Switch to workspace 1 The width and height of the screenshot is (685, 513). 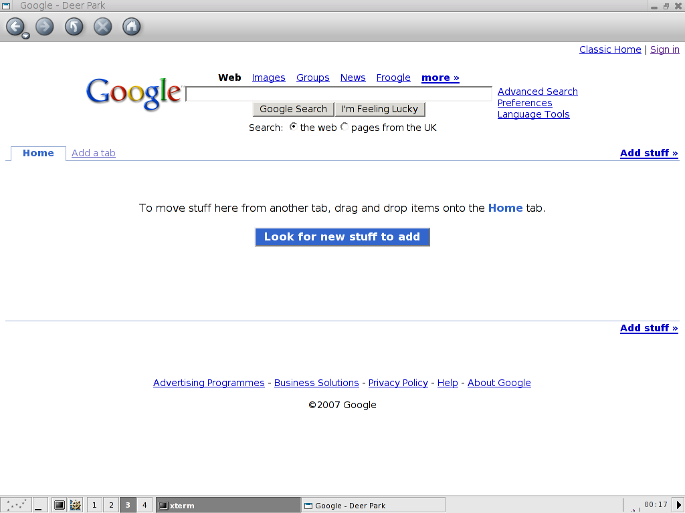click(x=94, y=505)
